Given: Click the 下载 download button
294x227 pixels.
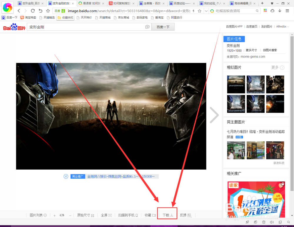Looking at the screenshot, I should [x=168, y=215].
